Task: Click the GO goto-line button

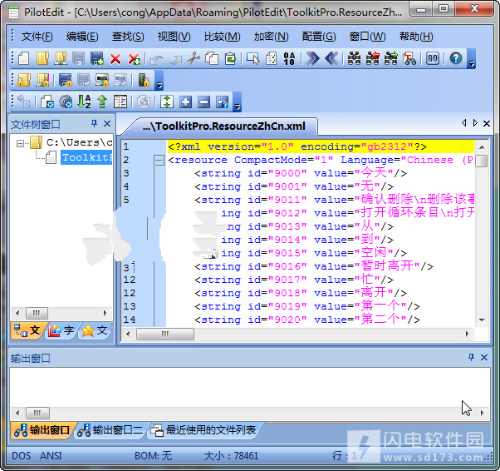Action: 433,59
